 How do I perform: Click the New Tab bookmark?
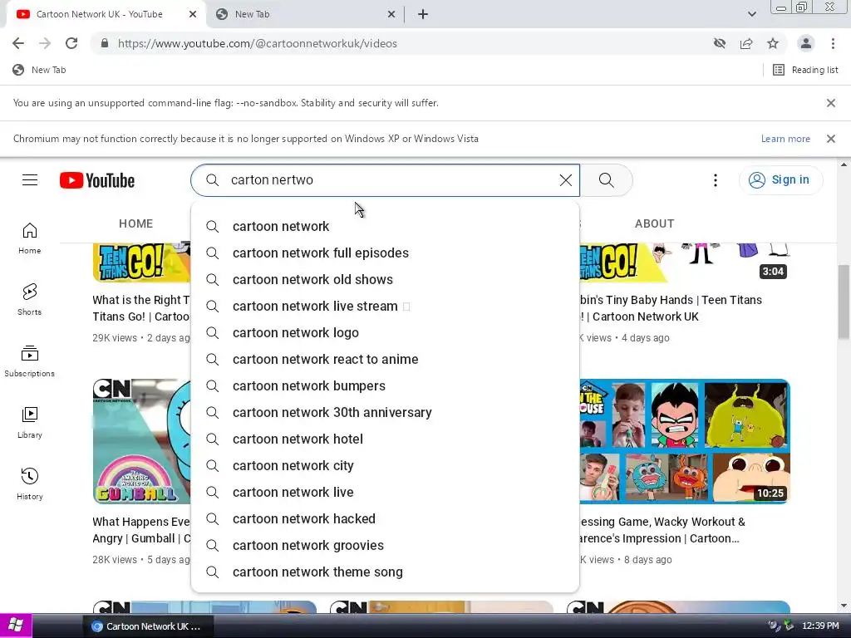39,70
